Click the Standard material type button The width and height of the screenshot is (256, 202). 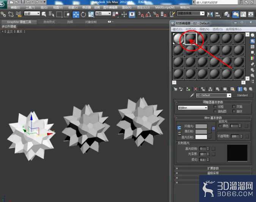tap(242, 95)
